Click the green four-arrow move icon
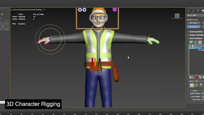 (196, 85)
